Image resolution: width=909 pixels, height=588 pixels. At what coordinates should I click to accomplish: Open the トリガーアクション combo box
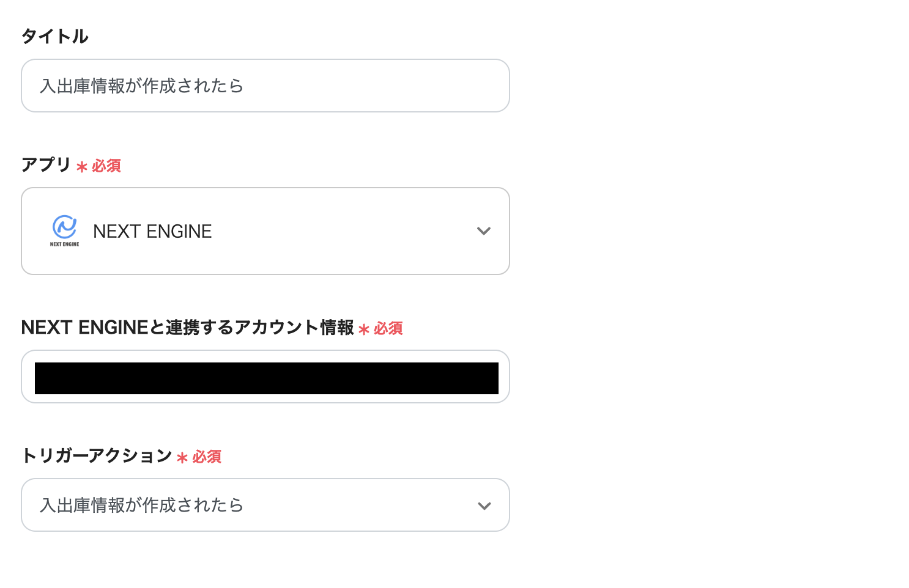coord(265,505)
